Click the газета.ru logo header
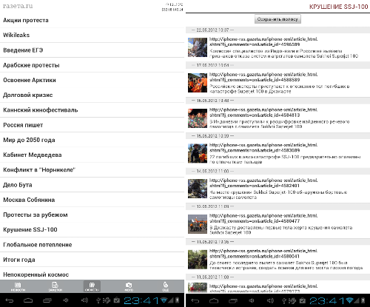The width and height of the screenshot is (370, 307). pos(18,6)
